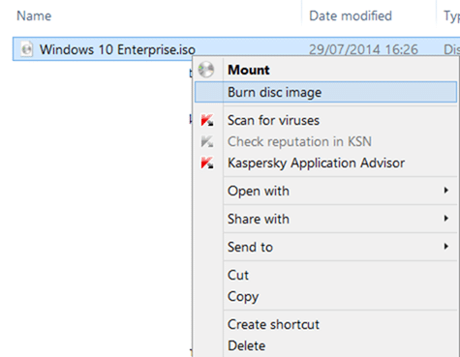Expand the Send to submenu arrow
Image resolution: width=460 pixels, height=357 pixels.
[x=446, y=247]
